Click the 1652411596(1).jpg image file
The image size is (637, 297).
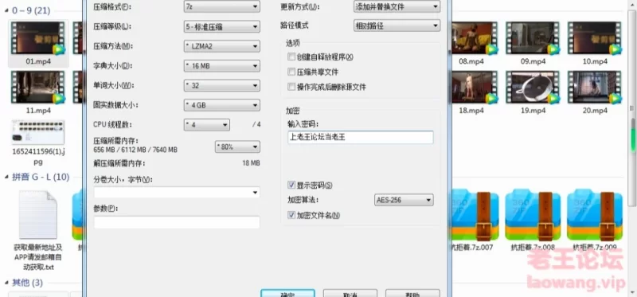[37, 132]
